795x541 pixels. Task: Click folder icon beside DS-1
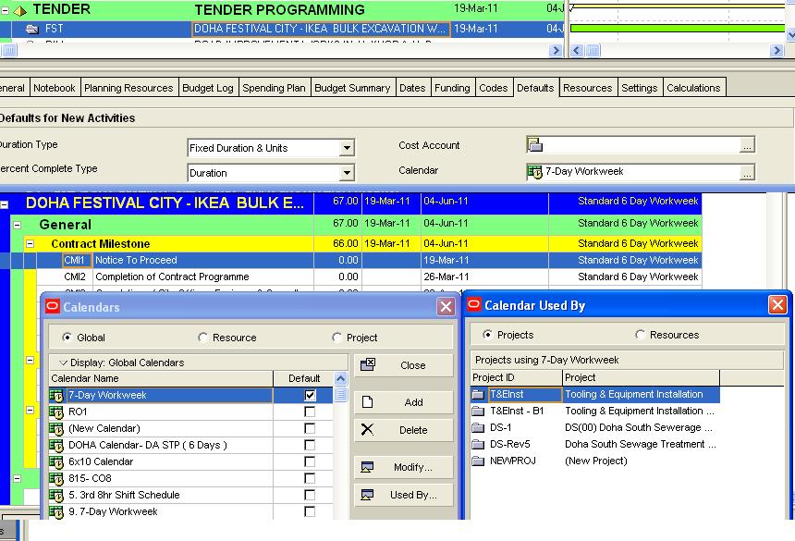[x=478, y=428]
